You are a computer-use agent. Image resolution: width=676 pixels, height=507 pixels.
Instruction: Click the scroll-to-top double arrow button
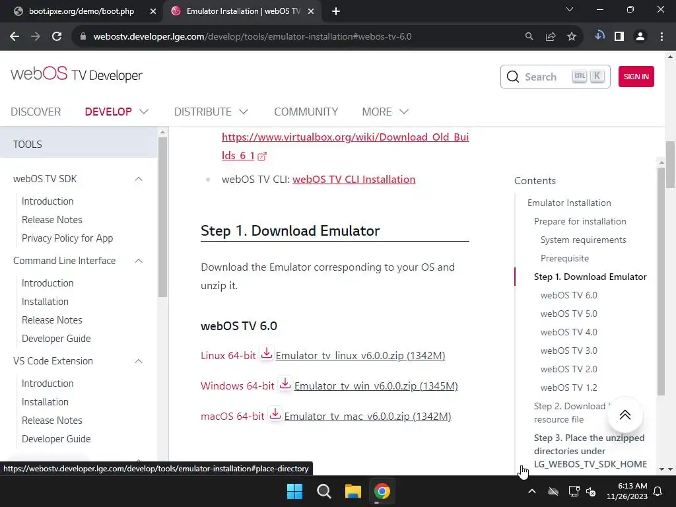pyautogui.click(x=625, y=415)
